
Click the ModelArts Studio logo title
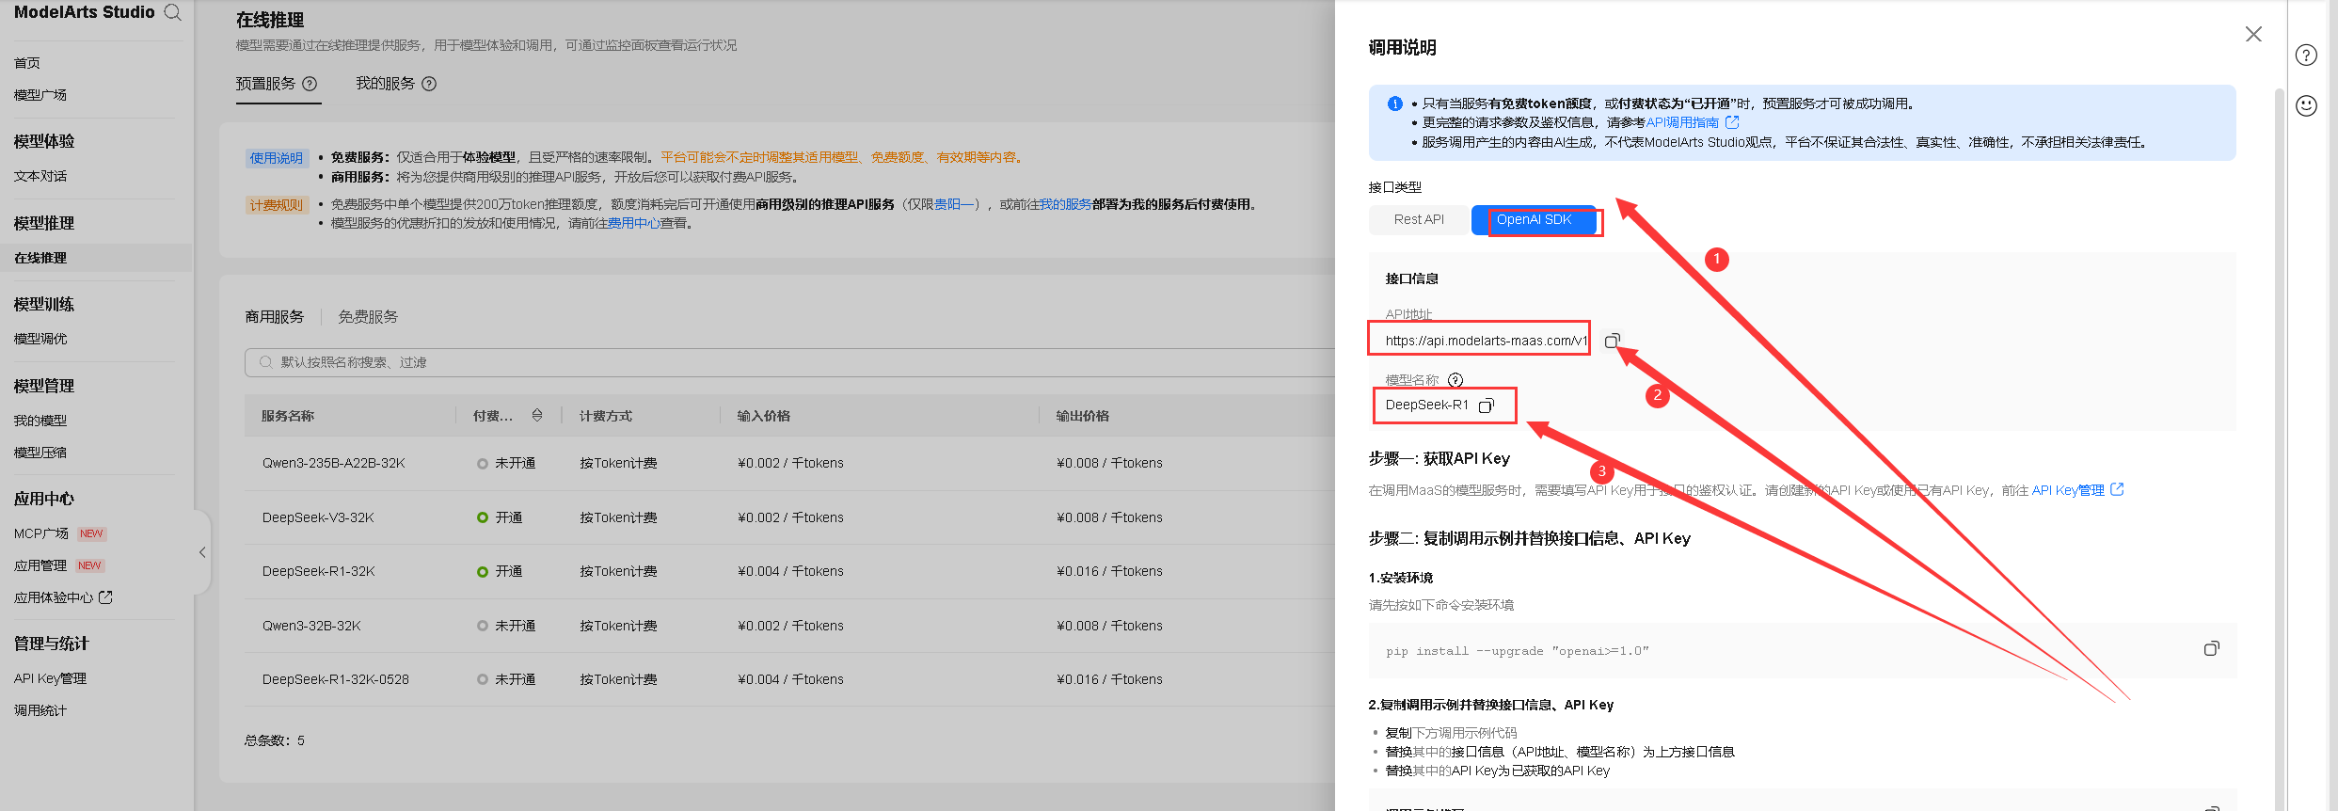pos(84,12)
